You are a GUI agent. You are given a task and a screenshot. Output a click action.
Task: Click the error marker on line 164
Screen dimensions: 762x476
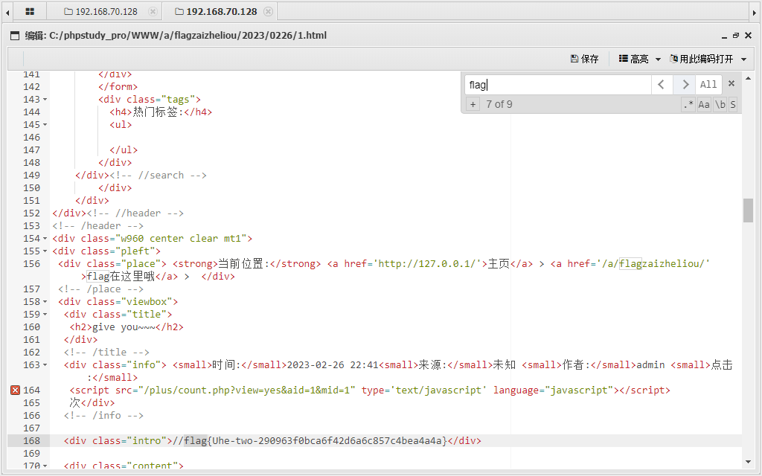click(15, 390)
